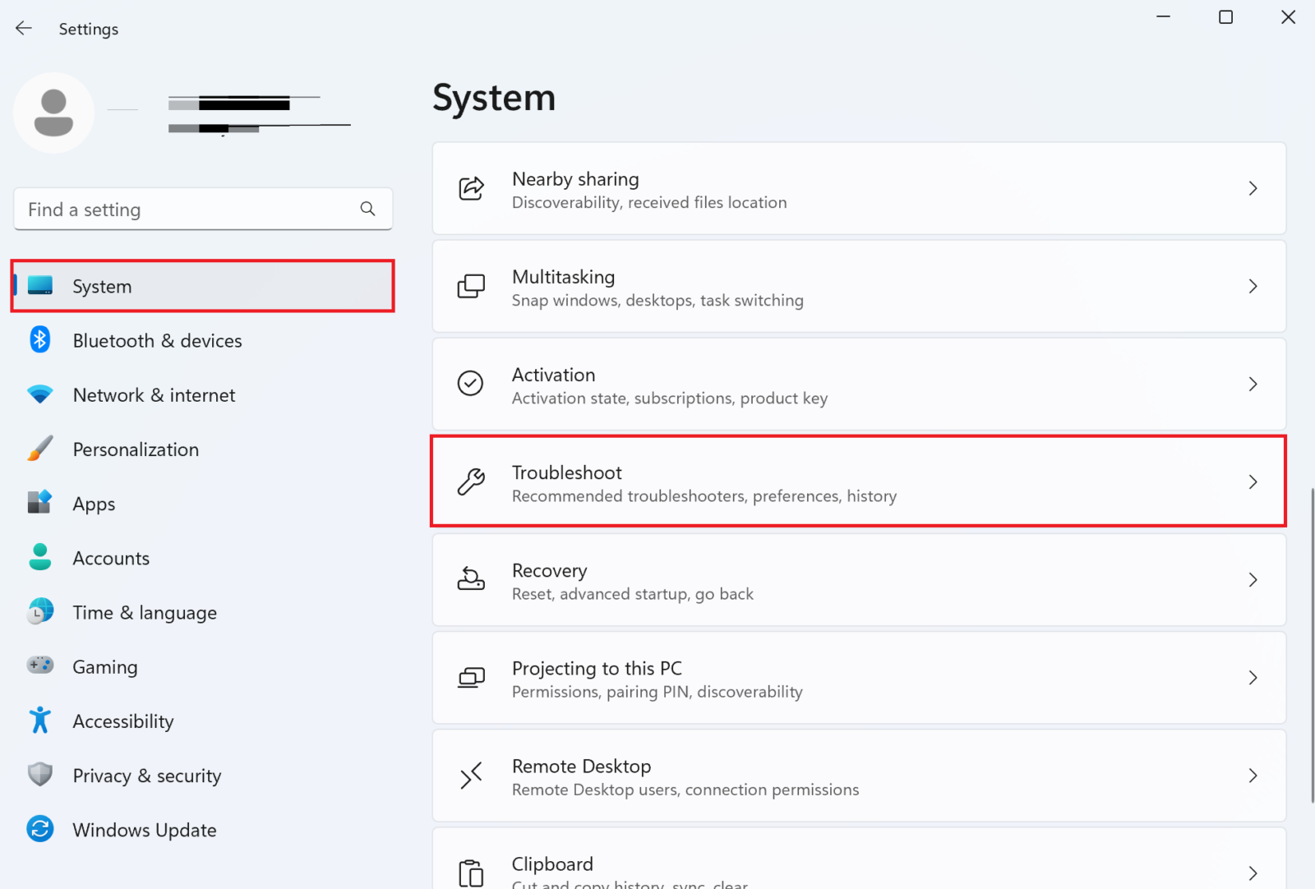Click the Apps sidebar icon

39,503
